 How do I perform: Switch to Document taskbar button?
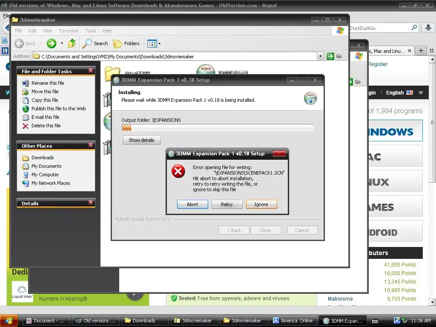[x=46, y=321]
